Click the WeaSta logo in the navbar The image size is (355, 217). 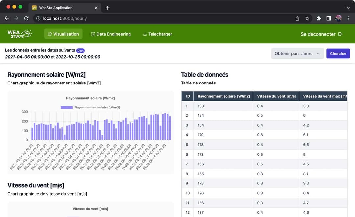click(x=19, y=34)
